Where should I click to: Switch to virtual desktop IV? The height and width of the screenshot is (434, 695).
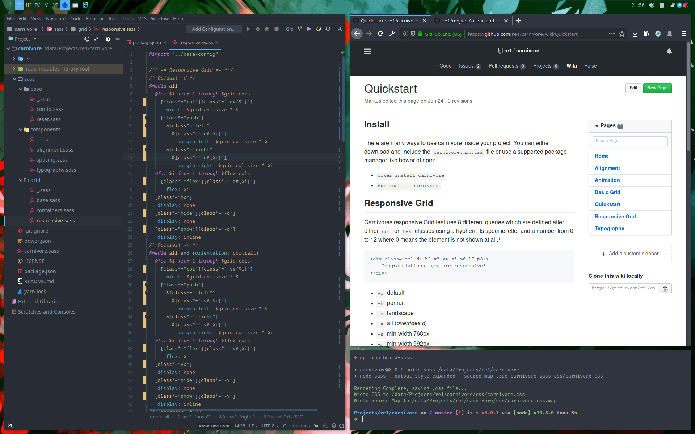pos(37,5)
